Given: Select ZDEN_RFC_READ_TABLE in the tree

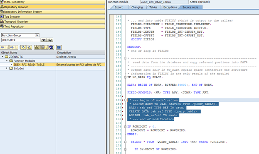Looking at the screenshot, I should pyautogui.click(x=29, y=65).
